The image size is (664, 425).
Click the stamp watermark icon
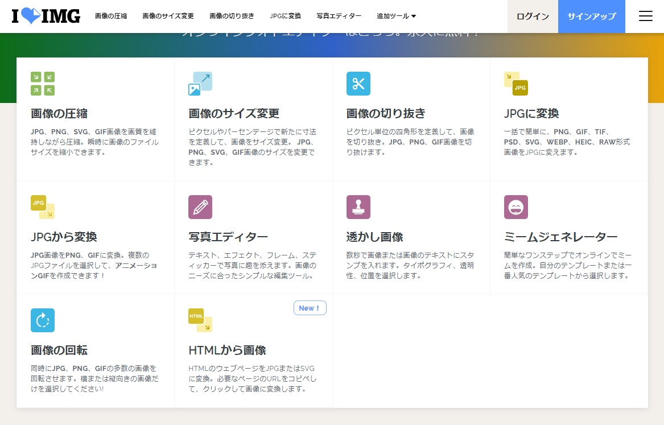point(358,207)
